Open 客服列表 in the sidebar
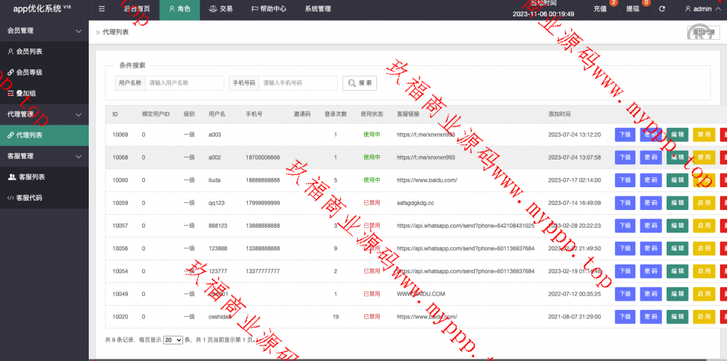 [31, 177]
